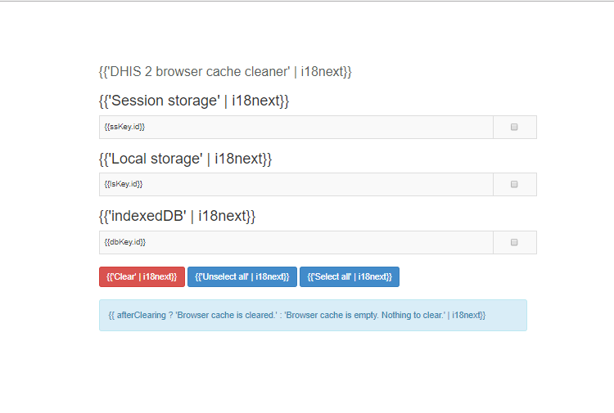Click 'Nothing to clear.' text in the alert
Image resolution: width=614 pixels, height=413 pixels.
point(410,315)
